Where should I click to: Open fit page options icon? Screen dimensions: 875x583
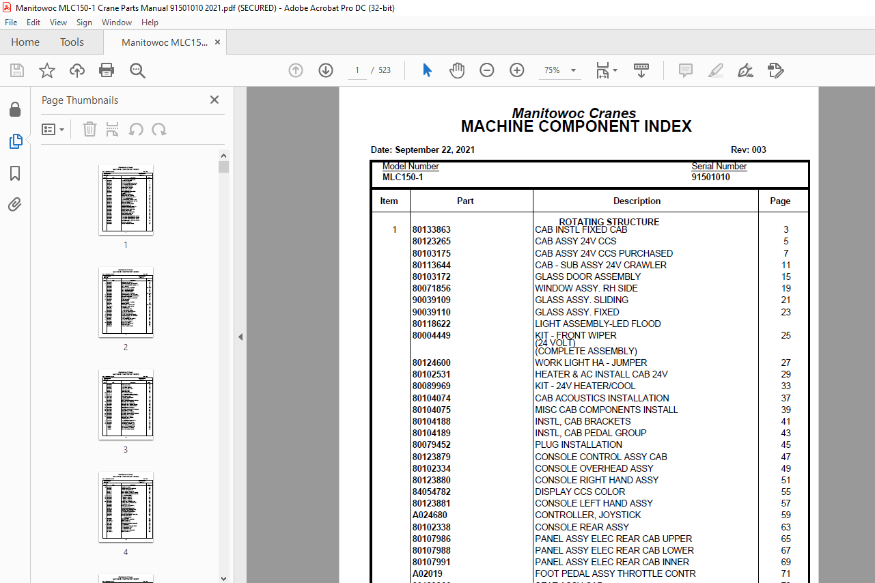(606, 70)
